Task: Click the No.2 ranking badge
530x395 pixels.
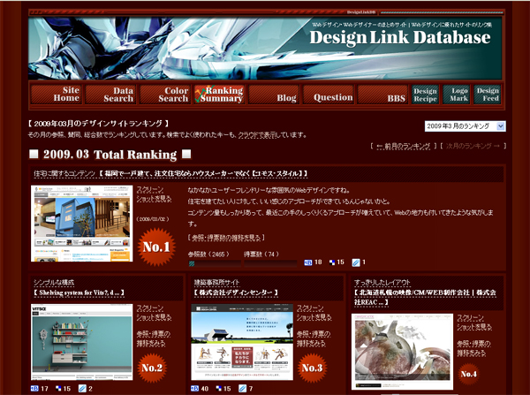Action: 150,366
